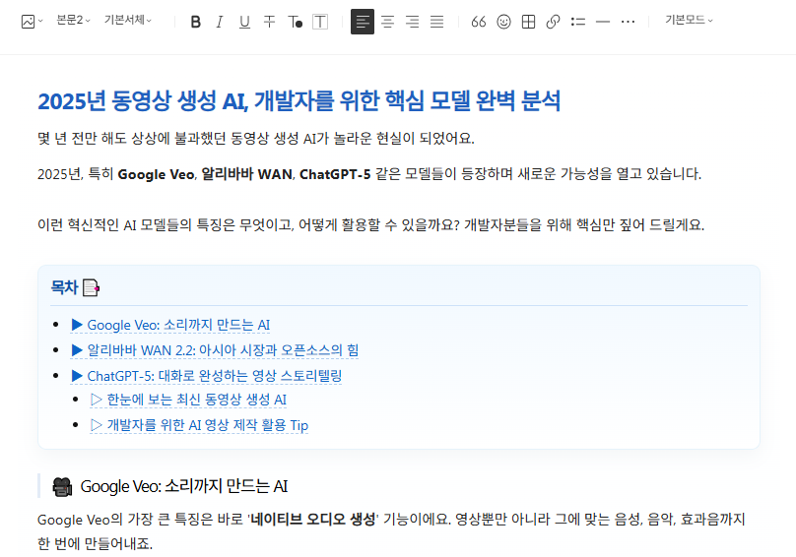
Task: Insert a table
Action: coord(529,22)
